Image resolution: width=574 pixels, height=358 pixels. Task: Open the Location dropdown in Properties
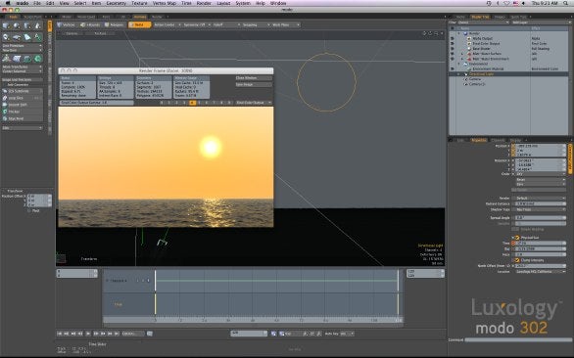tap(541, 272)
